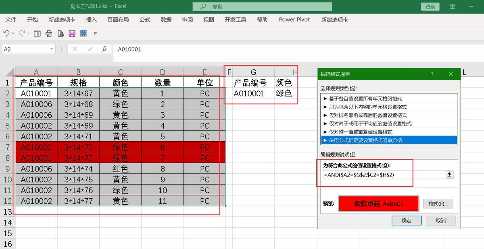This screenshot has width=484, height=249.
Task: Click cell C9 containing 红色
Action: click(x=121, y=169)
